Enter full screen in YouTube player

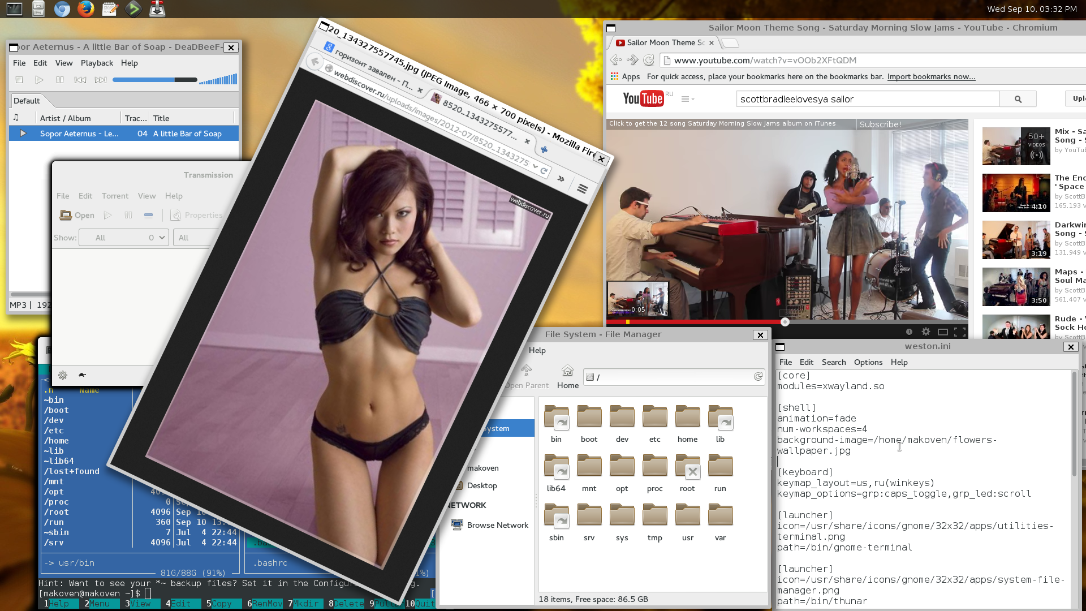point(959,332)
